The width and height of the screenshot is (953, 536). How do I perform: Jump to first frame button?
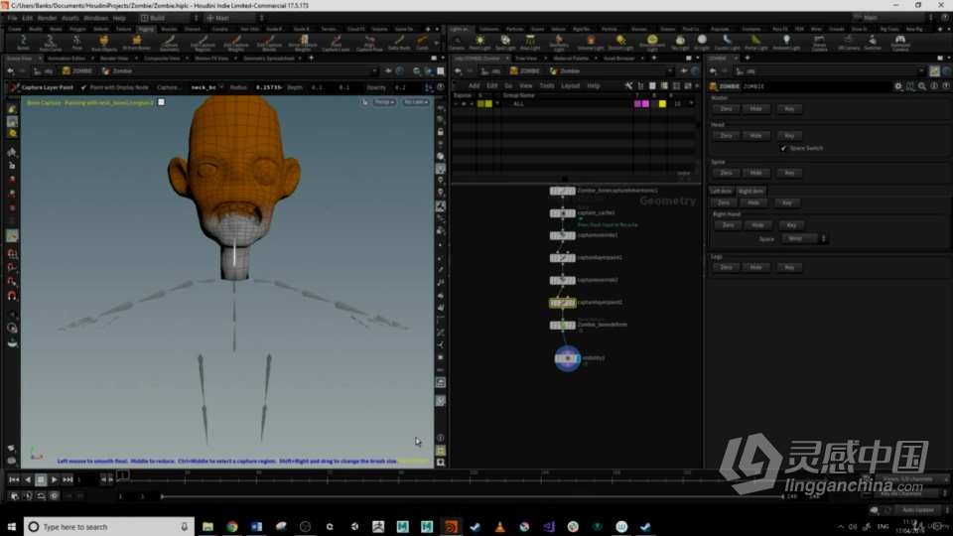point(13,479)
